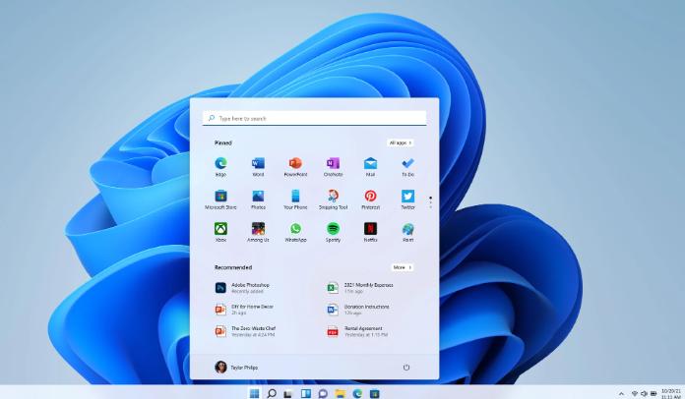Open the Snipping Tool
685x399 pixels.
pyautogui.click(x=333, y=199)
